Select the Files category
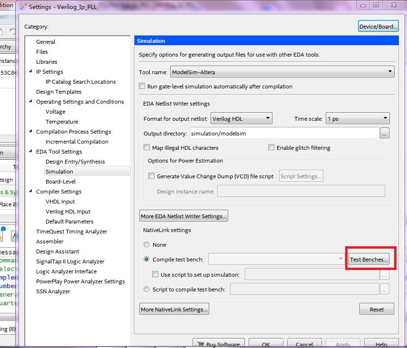This screenshot has width=407, height=348. 42,52
